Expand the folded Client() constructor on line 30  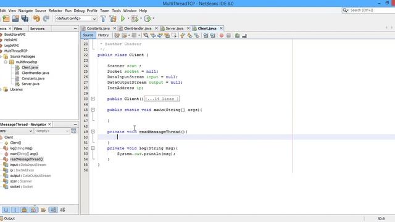pos(93,99)
